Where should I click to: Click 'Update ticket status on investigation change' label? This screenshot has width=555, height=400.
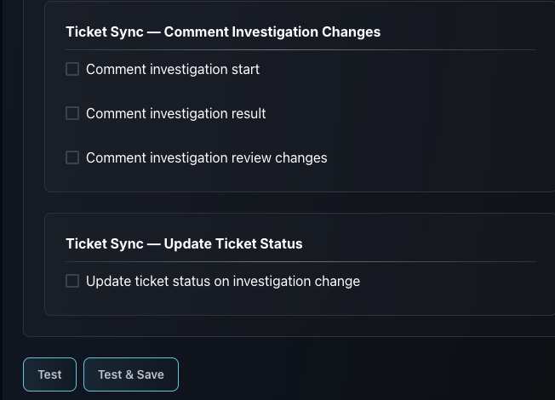tap(223, 282)
